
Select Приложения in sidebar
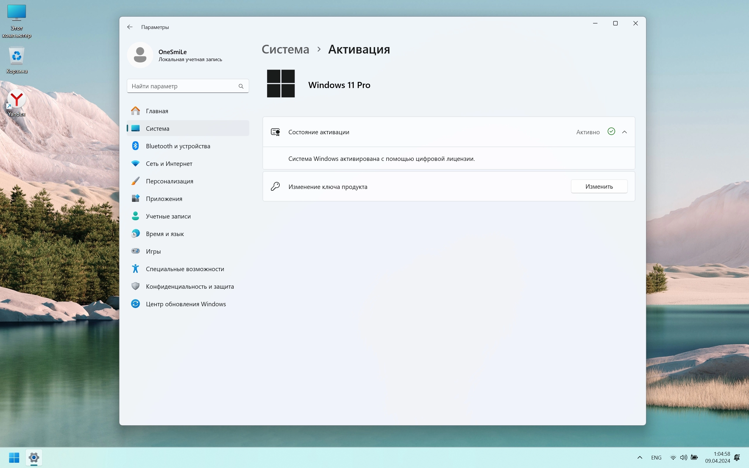[164, 199]
